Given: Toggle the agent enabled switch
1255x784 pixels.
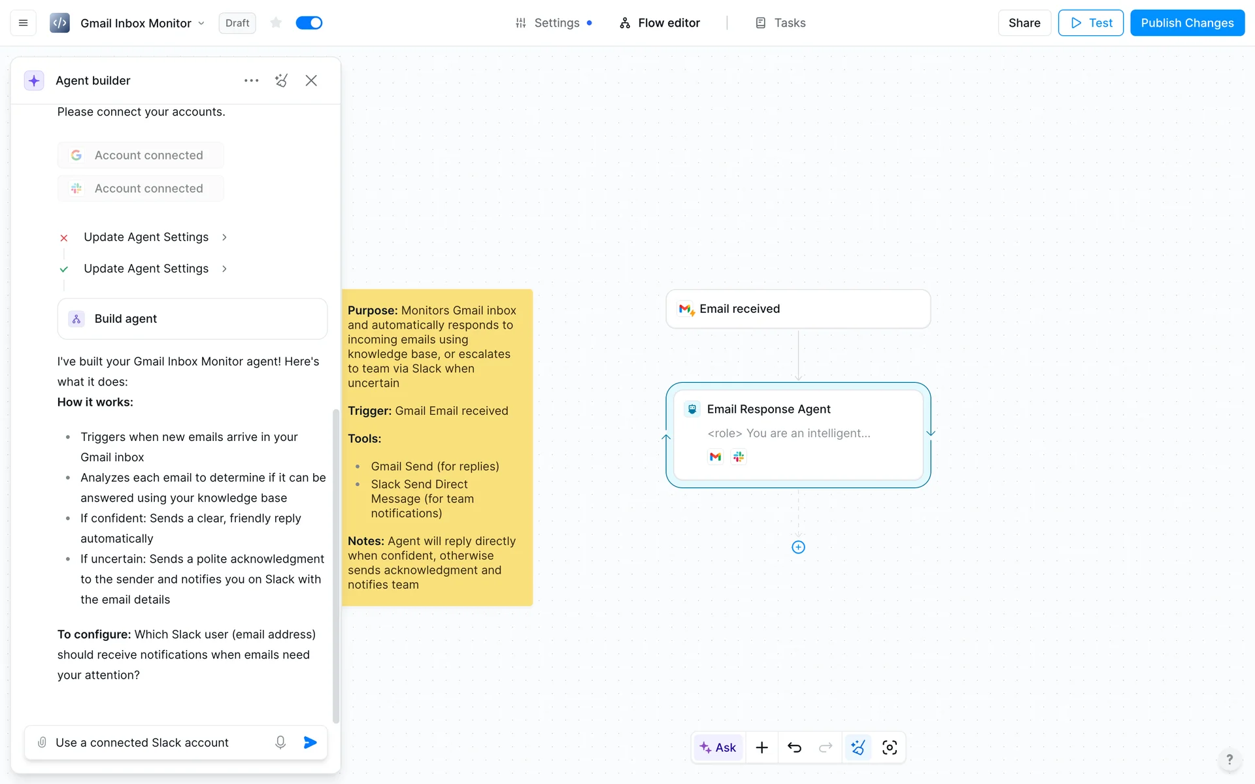Looking at the screenshot, I should pos(309,23).
